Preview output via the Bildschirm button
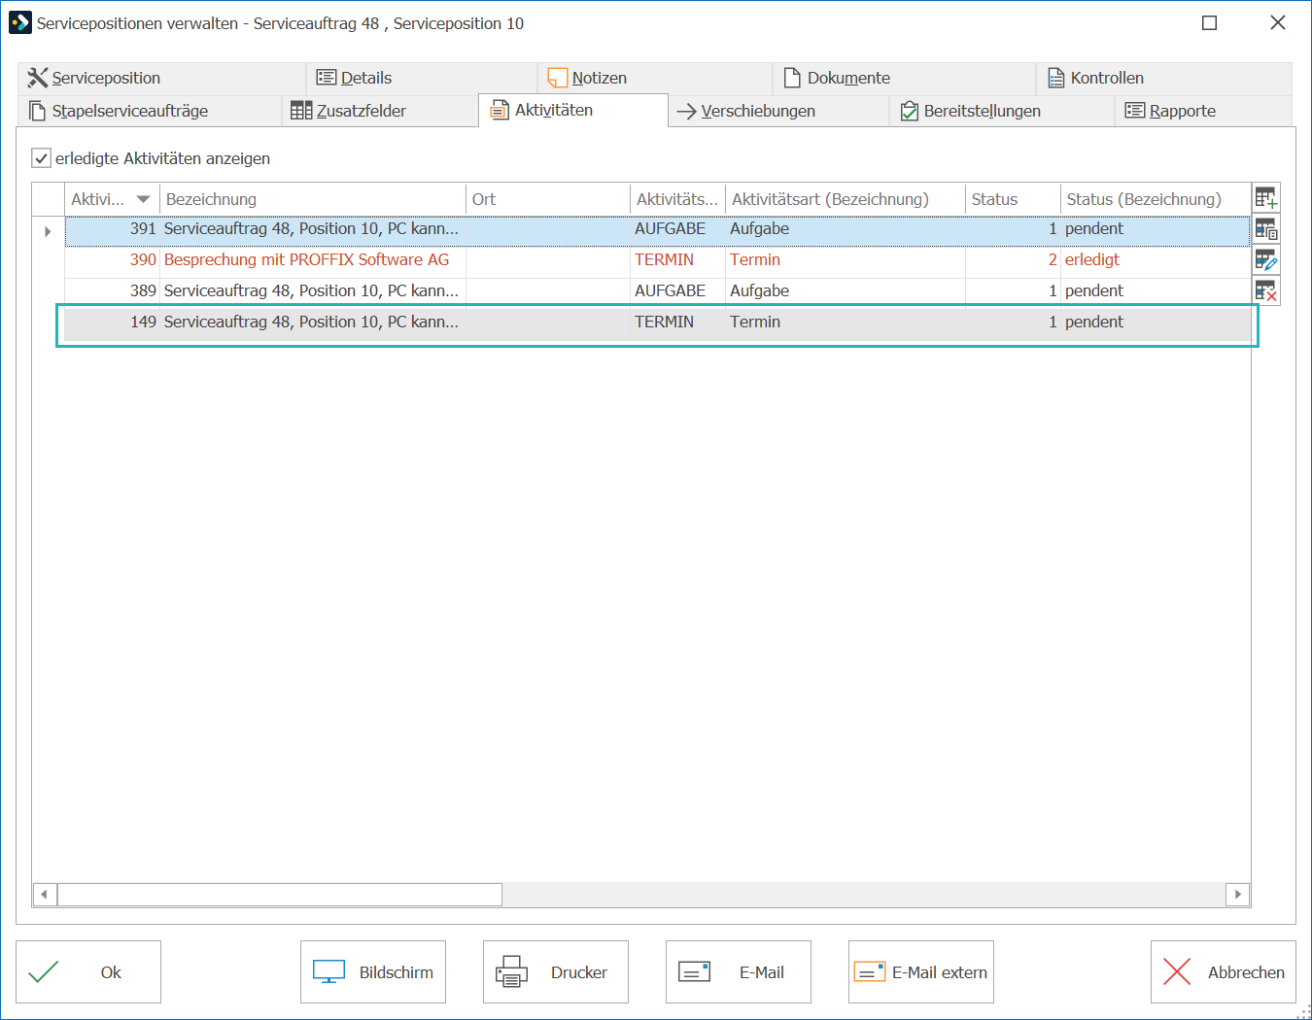Image resolution: width=1312 pixels, height=1020 pixels. [373, 971]
